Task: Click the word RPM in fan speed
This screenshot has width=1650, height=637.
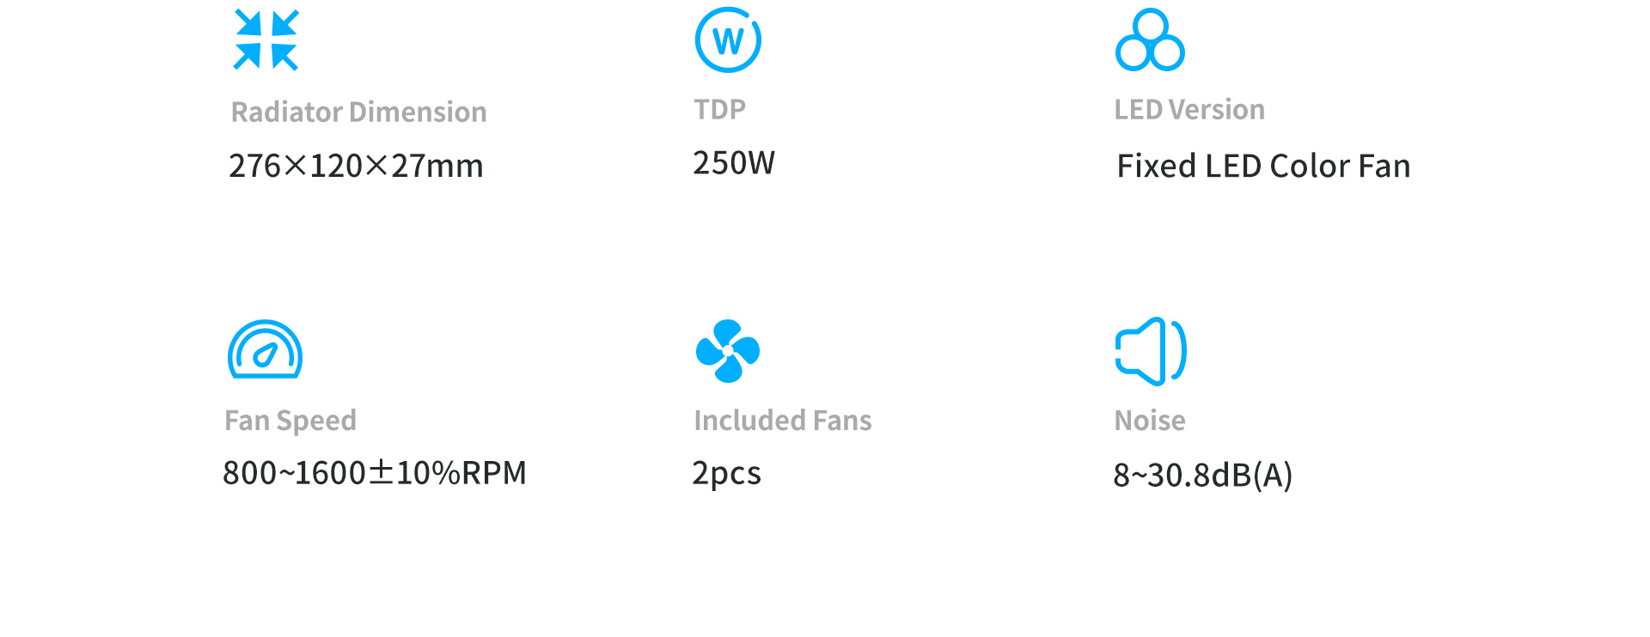Action: coord(494,473)
